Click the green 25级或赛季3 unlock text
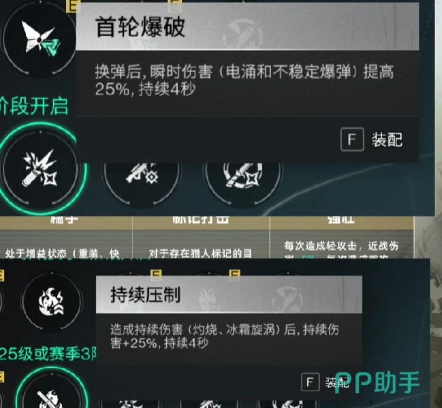The width and height of the screenshot is (442, 408). (x=48, y=354)
